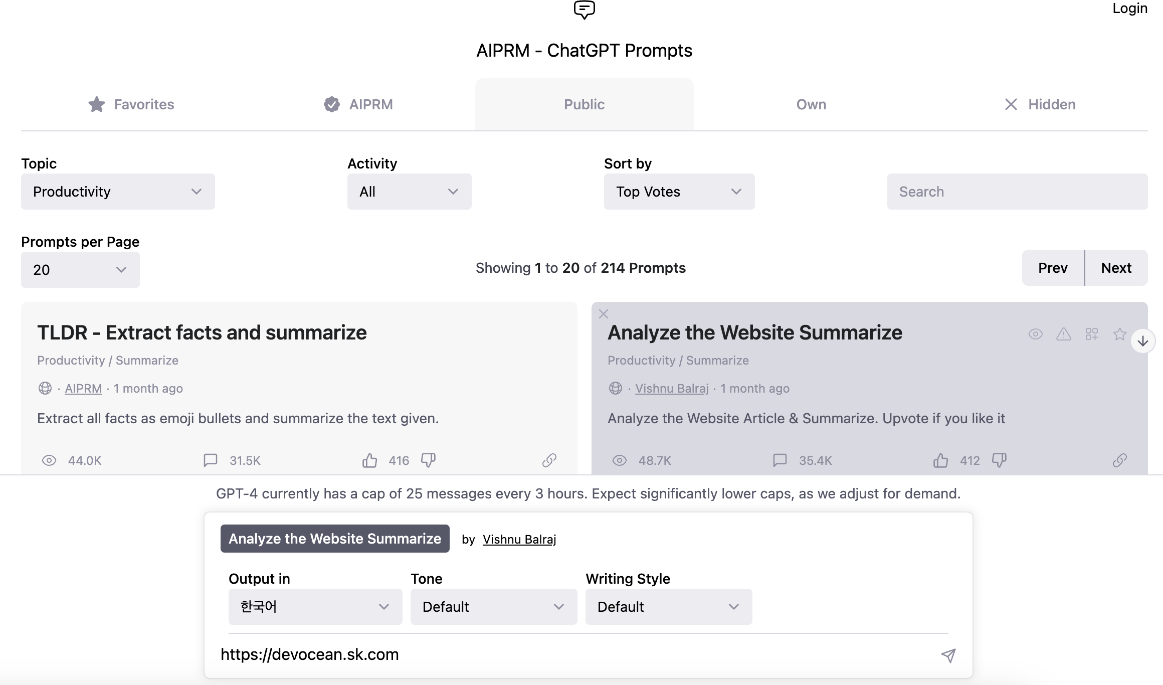Open the Topic dropdown set to Productivity
The width and height of the screenshot is (1163, 685).
[x=118, y=192]
